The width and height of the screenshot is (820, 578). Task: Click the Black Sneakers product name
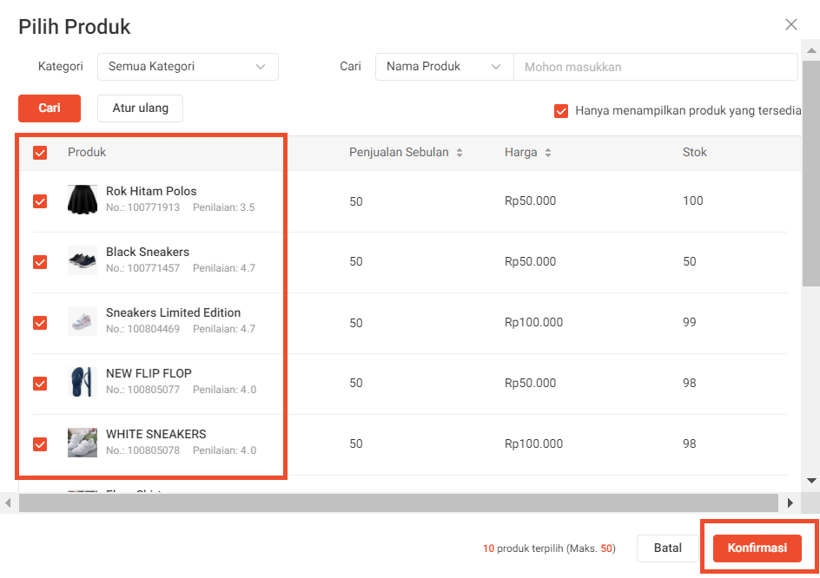(148, 252)
